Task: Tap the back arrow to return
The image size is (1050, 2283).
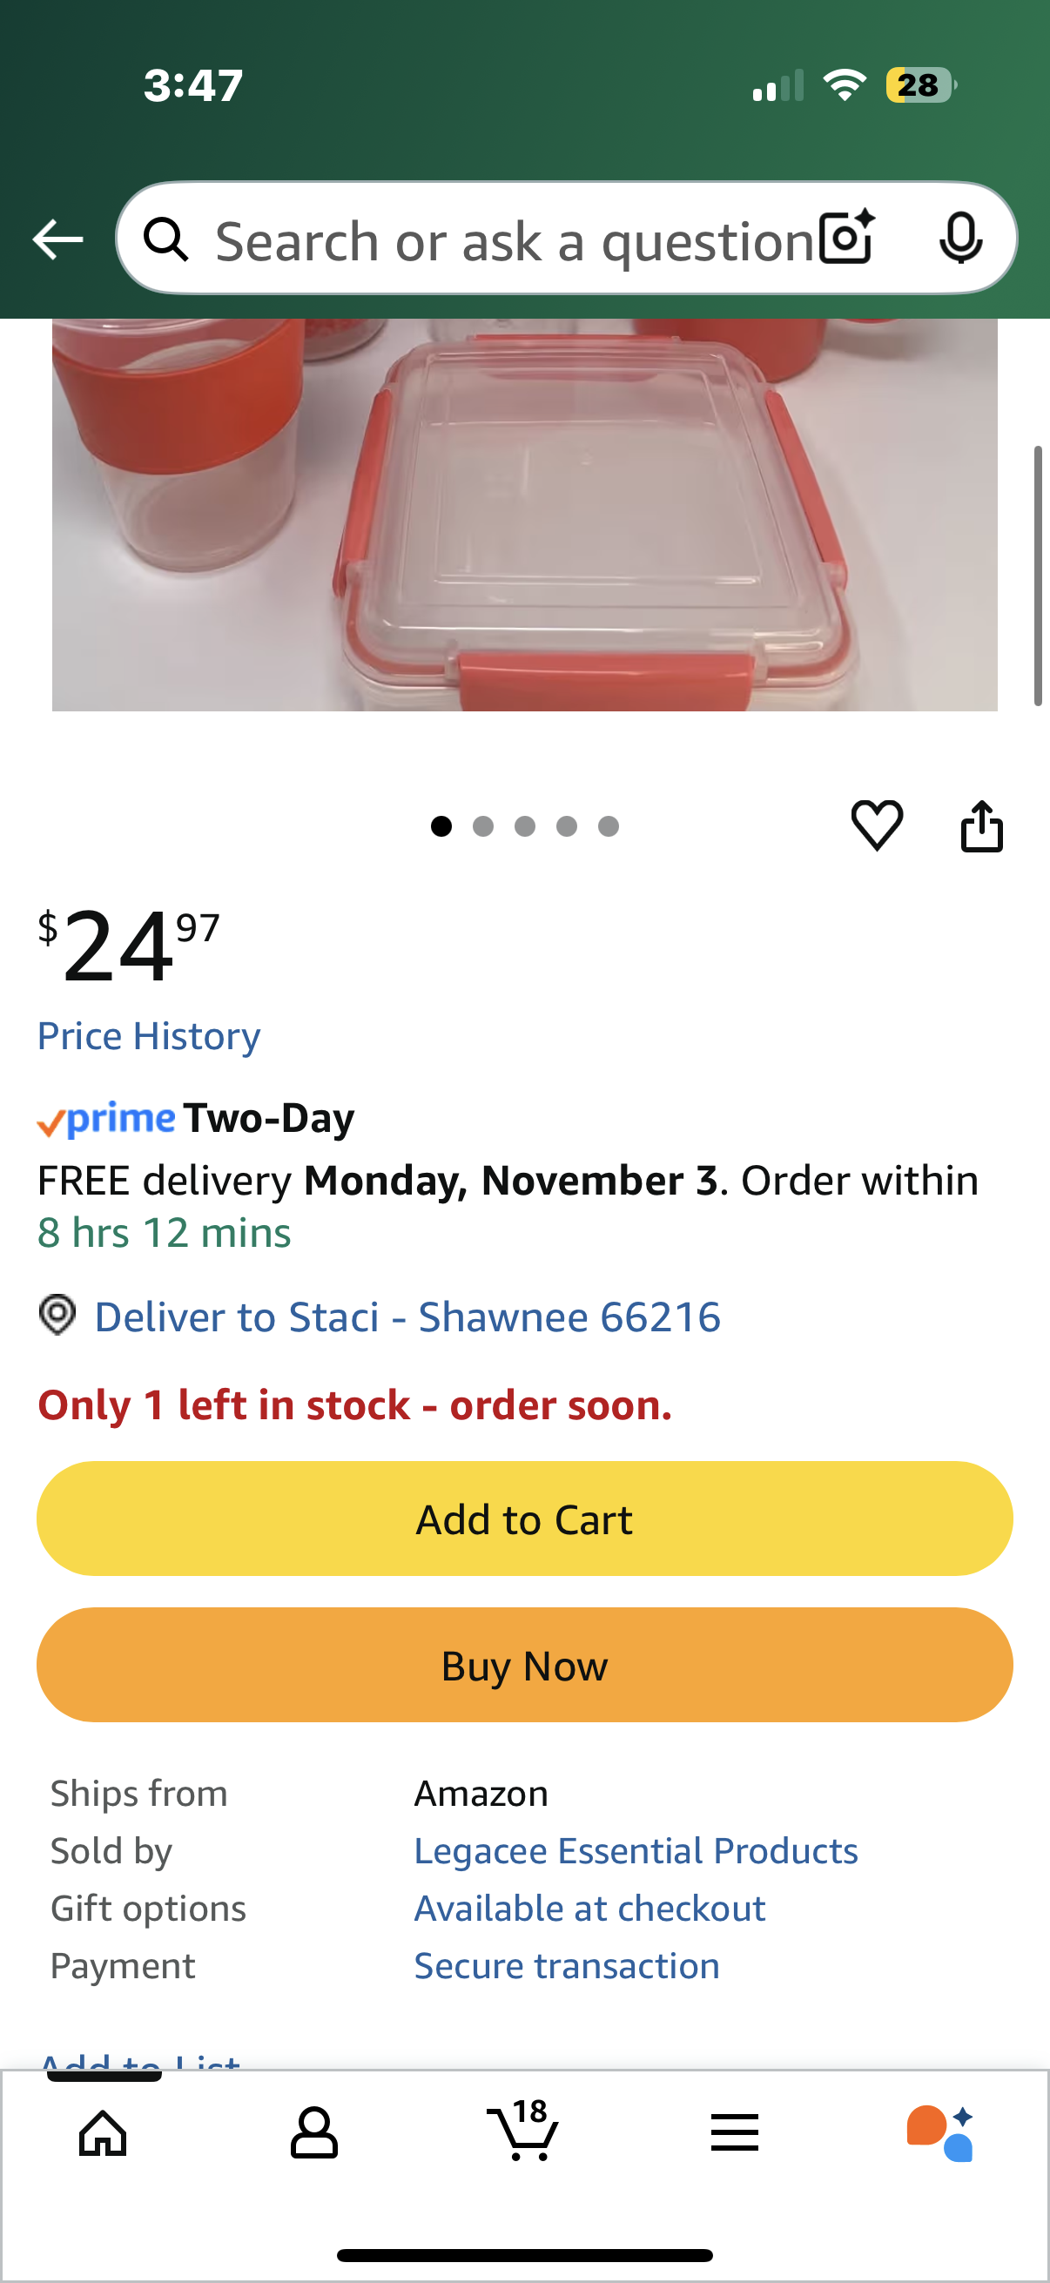Action: 57,238
